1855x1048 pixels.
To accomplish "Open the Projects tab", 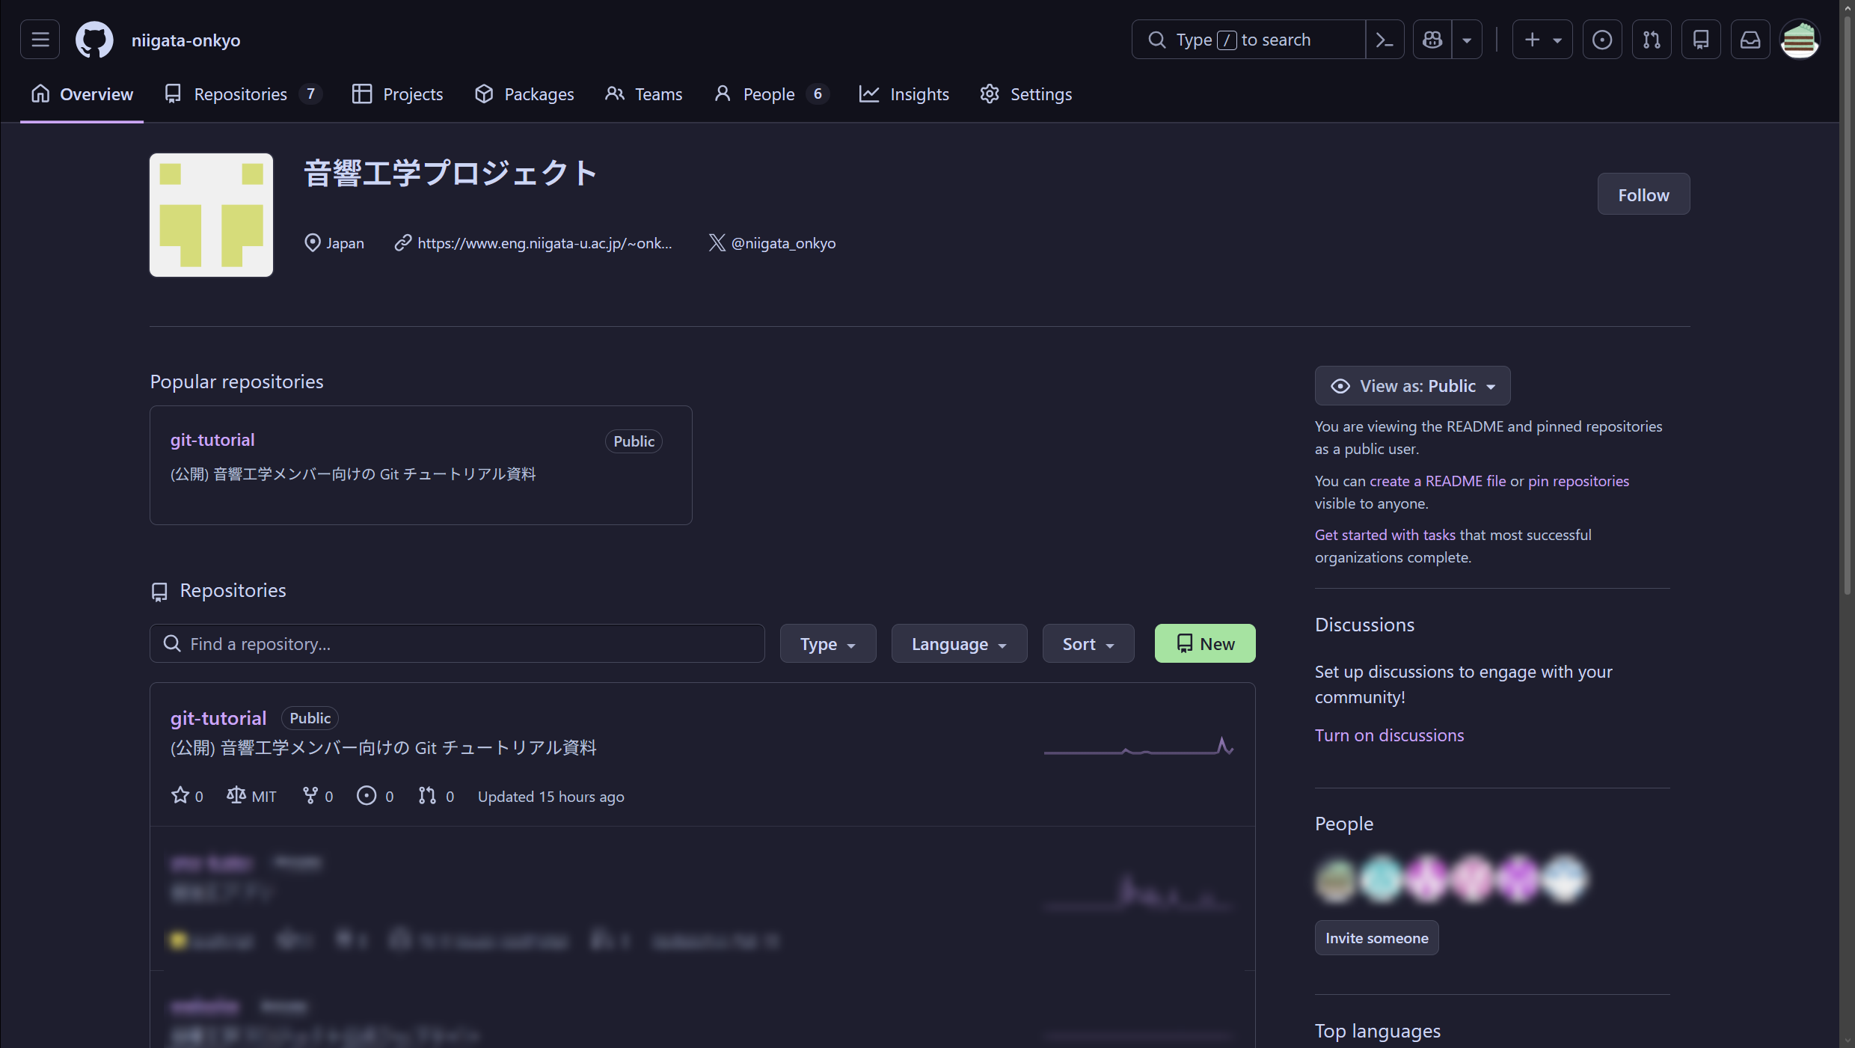I will [398, 94].
